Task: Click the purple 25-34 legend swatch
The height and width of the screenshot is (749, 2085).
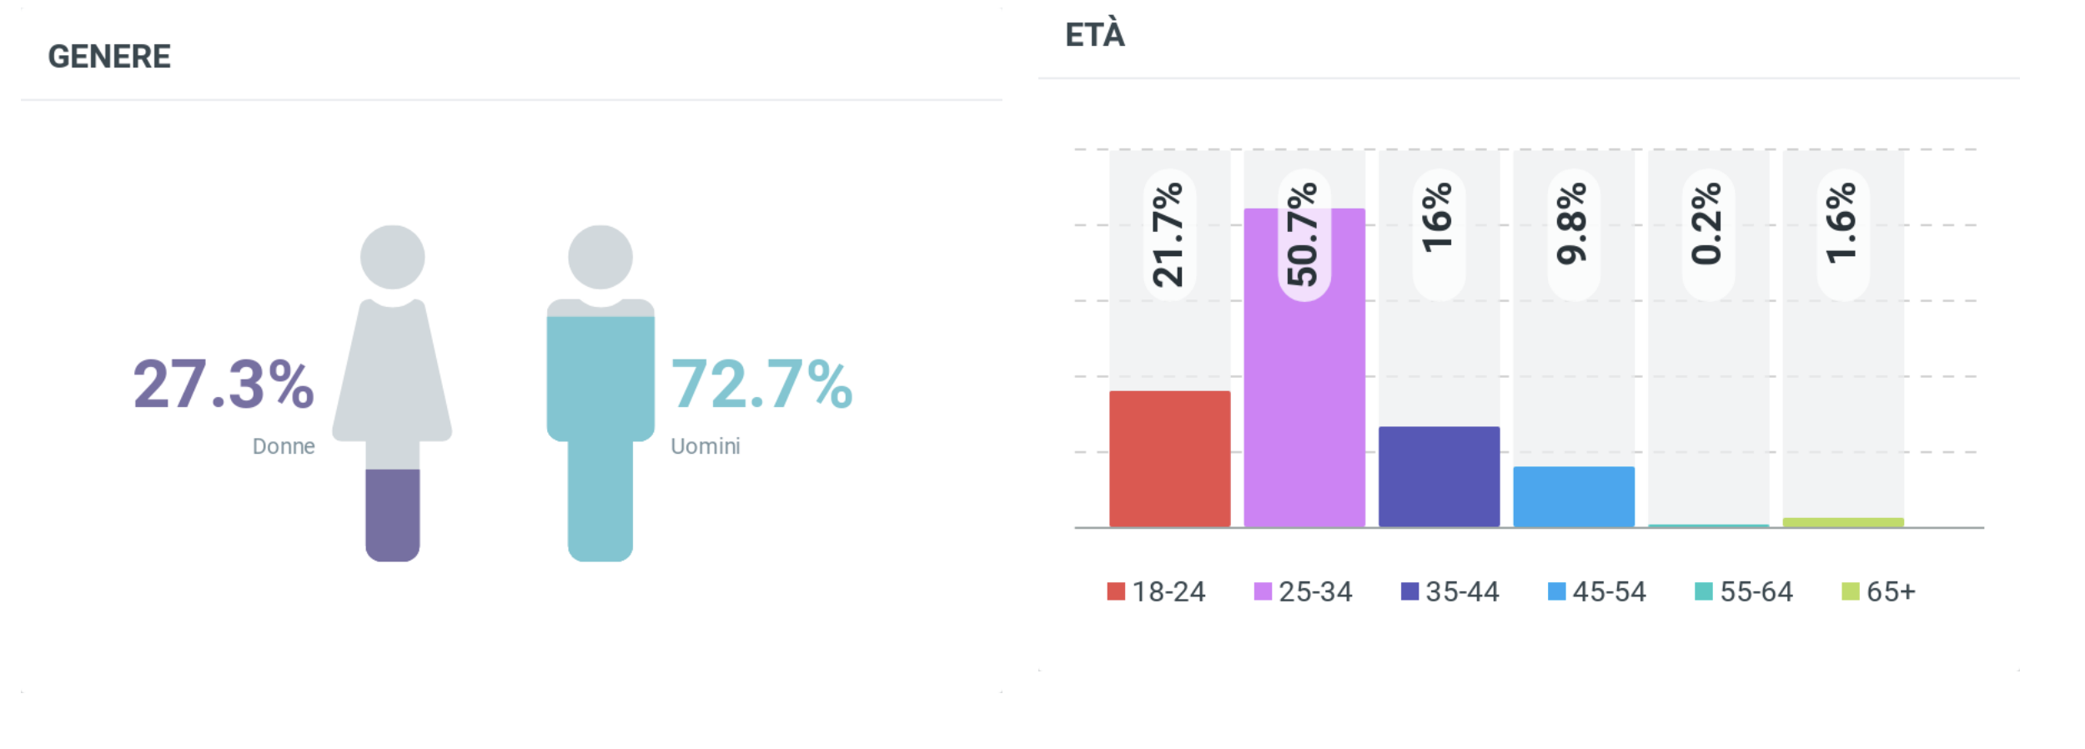Action: pos(1263,591)
